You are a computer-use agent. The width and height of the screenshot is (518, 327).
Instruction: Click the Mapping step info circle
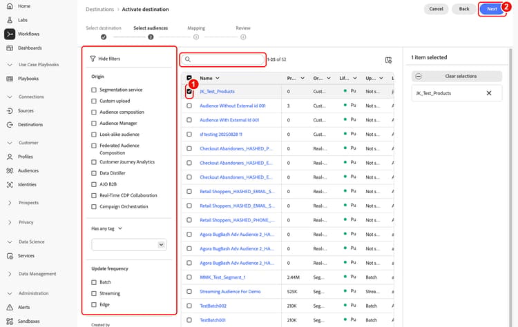coord(196,37)
